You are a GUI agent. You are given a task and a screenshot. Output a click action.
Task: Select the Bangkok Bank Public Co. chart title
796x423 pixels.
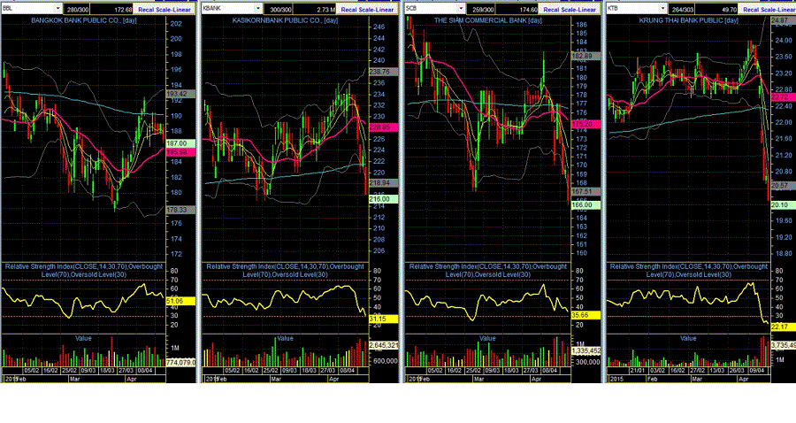pyautogui.click(x=84, y=20)
